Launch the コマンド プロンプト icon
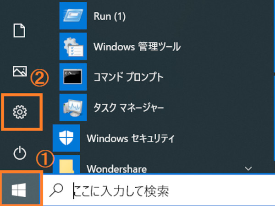This screenshot has height=206, width=275. pyautogui.click(x=73, y=77)
